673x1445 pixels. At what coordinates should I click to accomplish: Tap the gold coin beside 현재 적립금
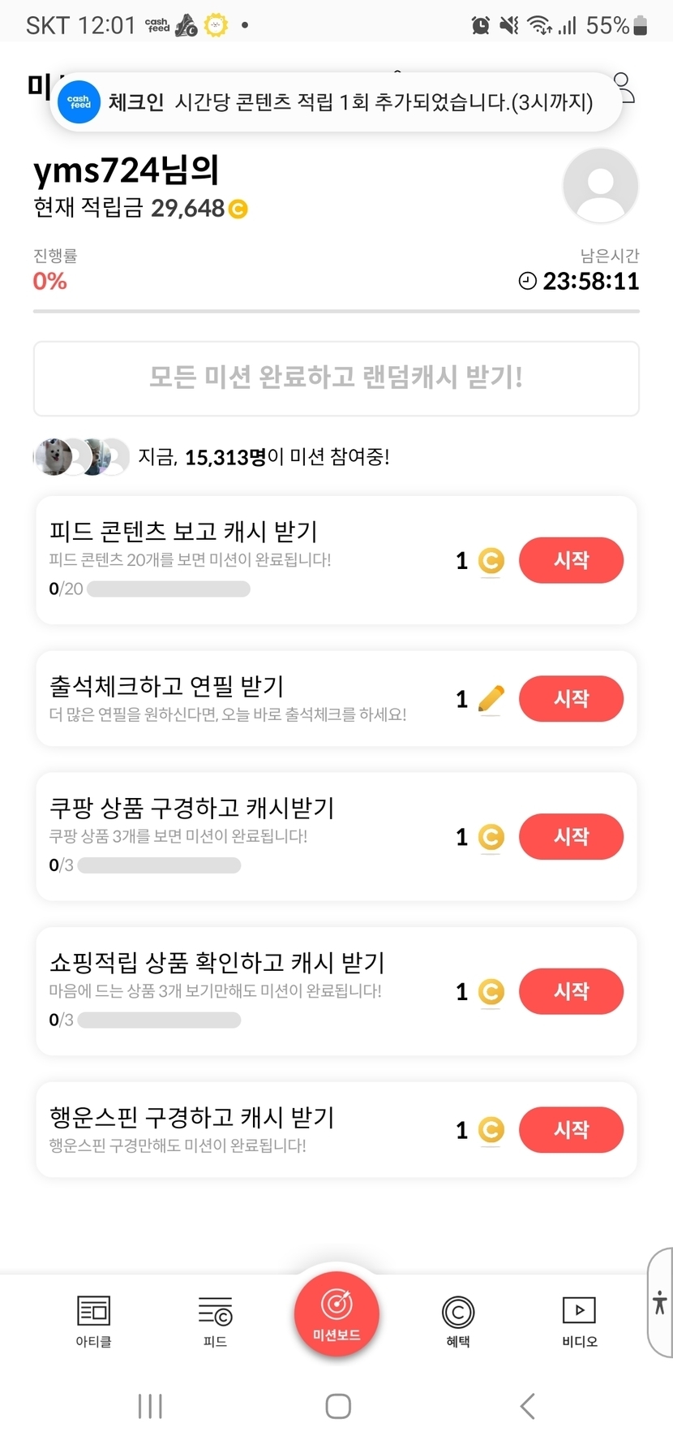pos(238,209)
